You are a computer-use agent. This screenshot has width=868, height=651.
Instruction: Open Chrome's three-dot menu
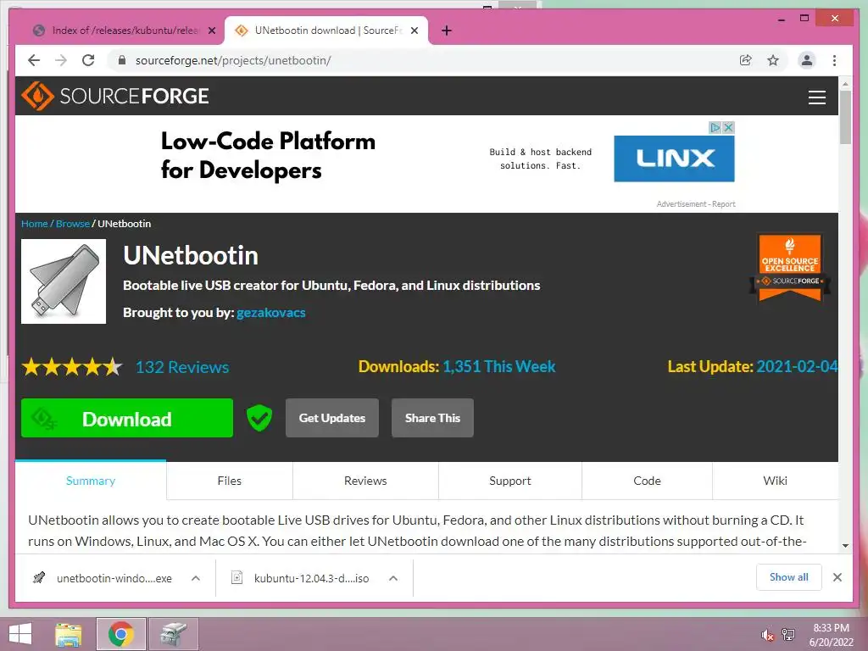coord(834,60)
